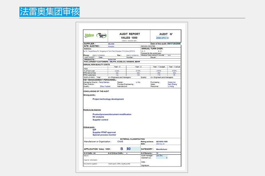This screenshot has width=265, height=176.
Task: Select managing director name Fang Qianqiu
Action: click(104, 82)
